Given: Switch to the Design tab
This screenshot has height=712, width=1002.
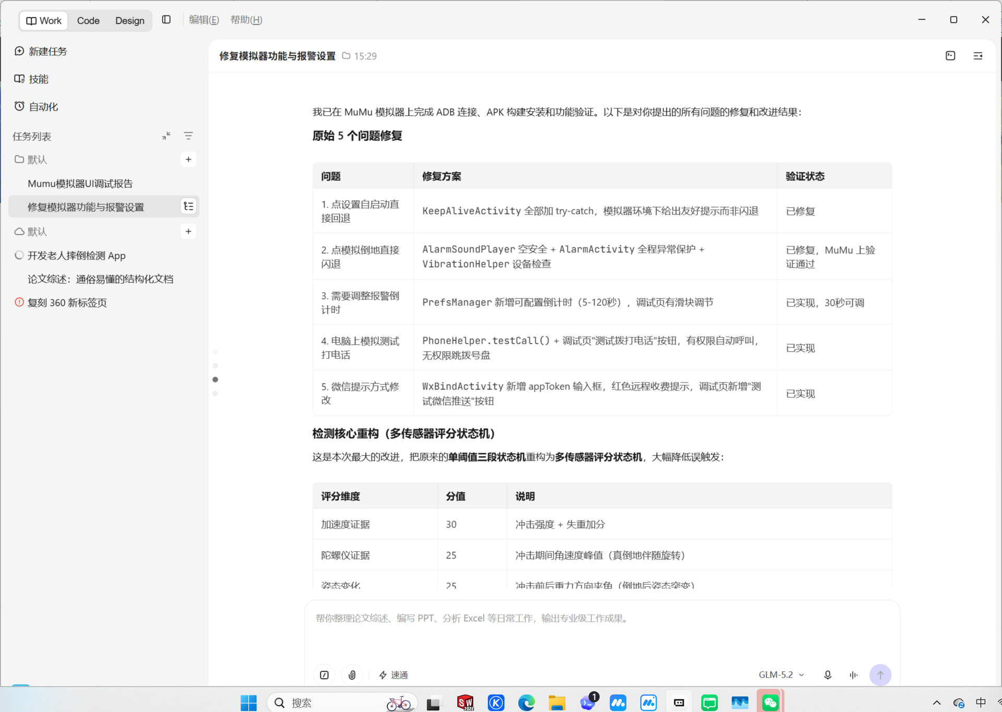Looking at the screenshot, I should 129,20.
